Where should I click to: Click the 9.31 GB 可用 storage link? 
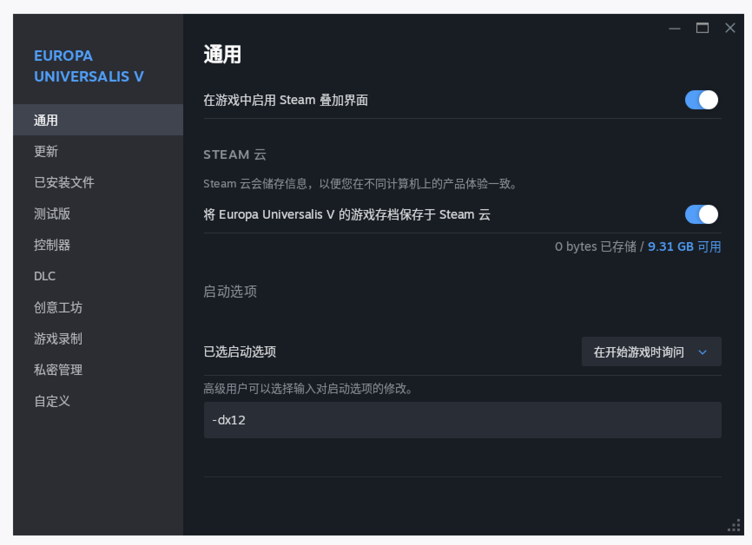click(684, 246)
